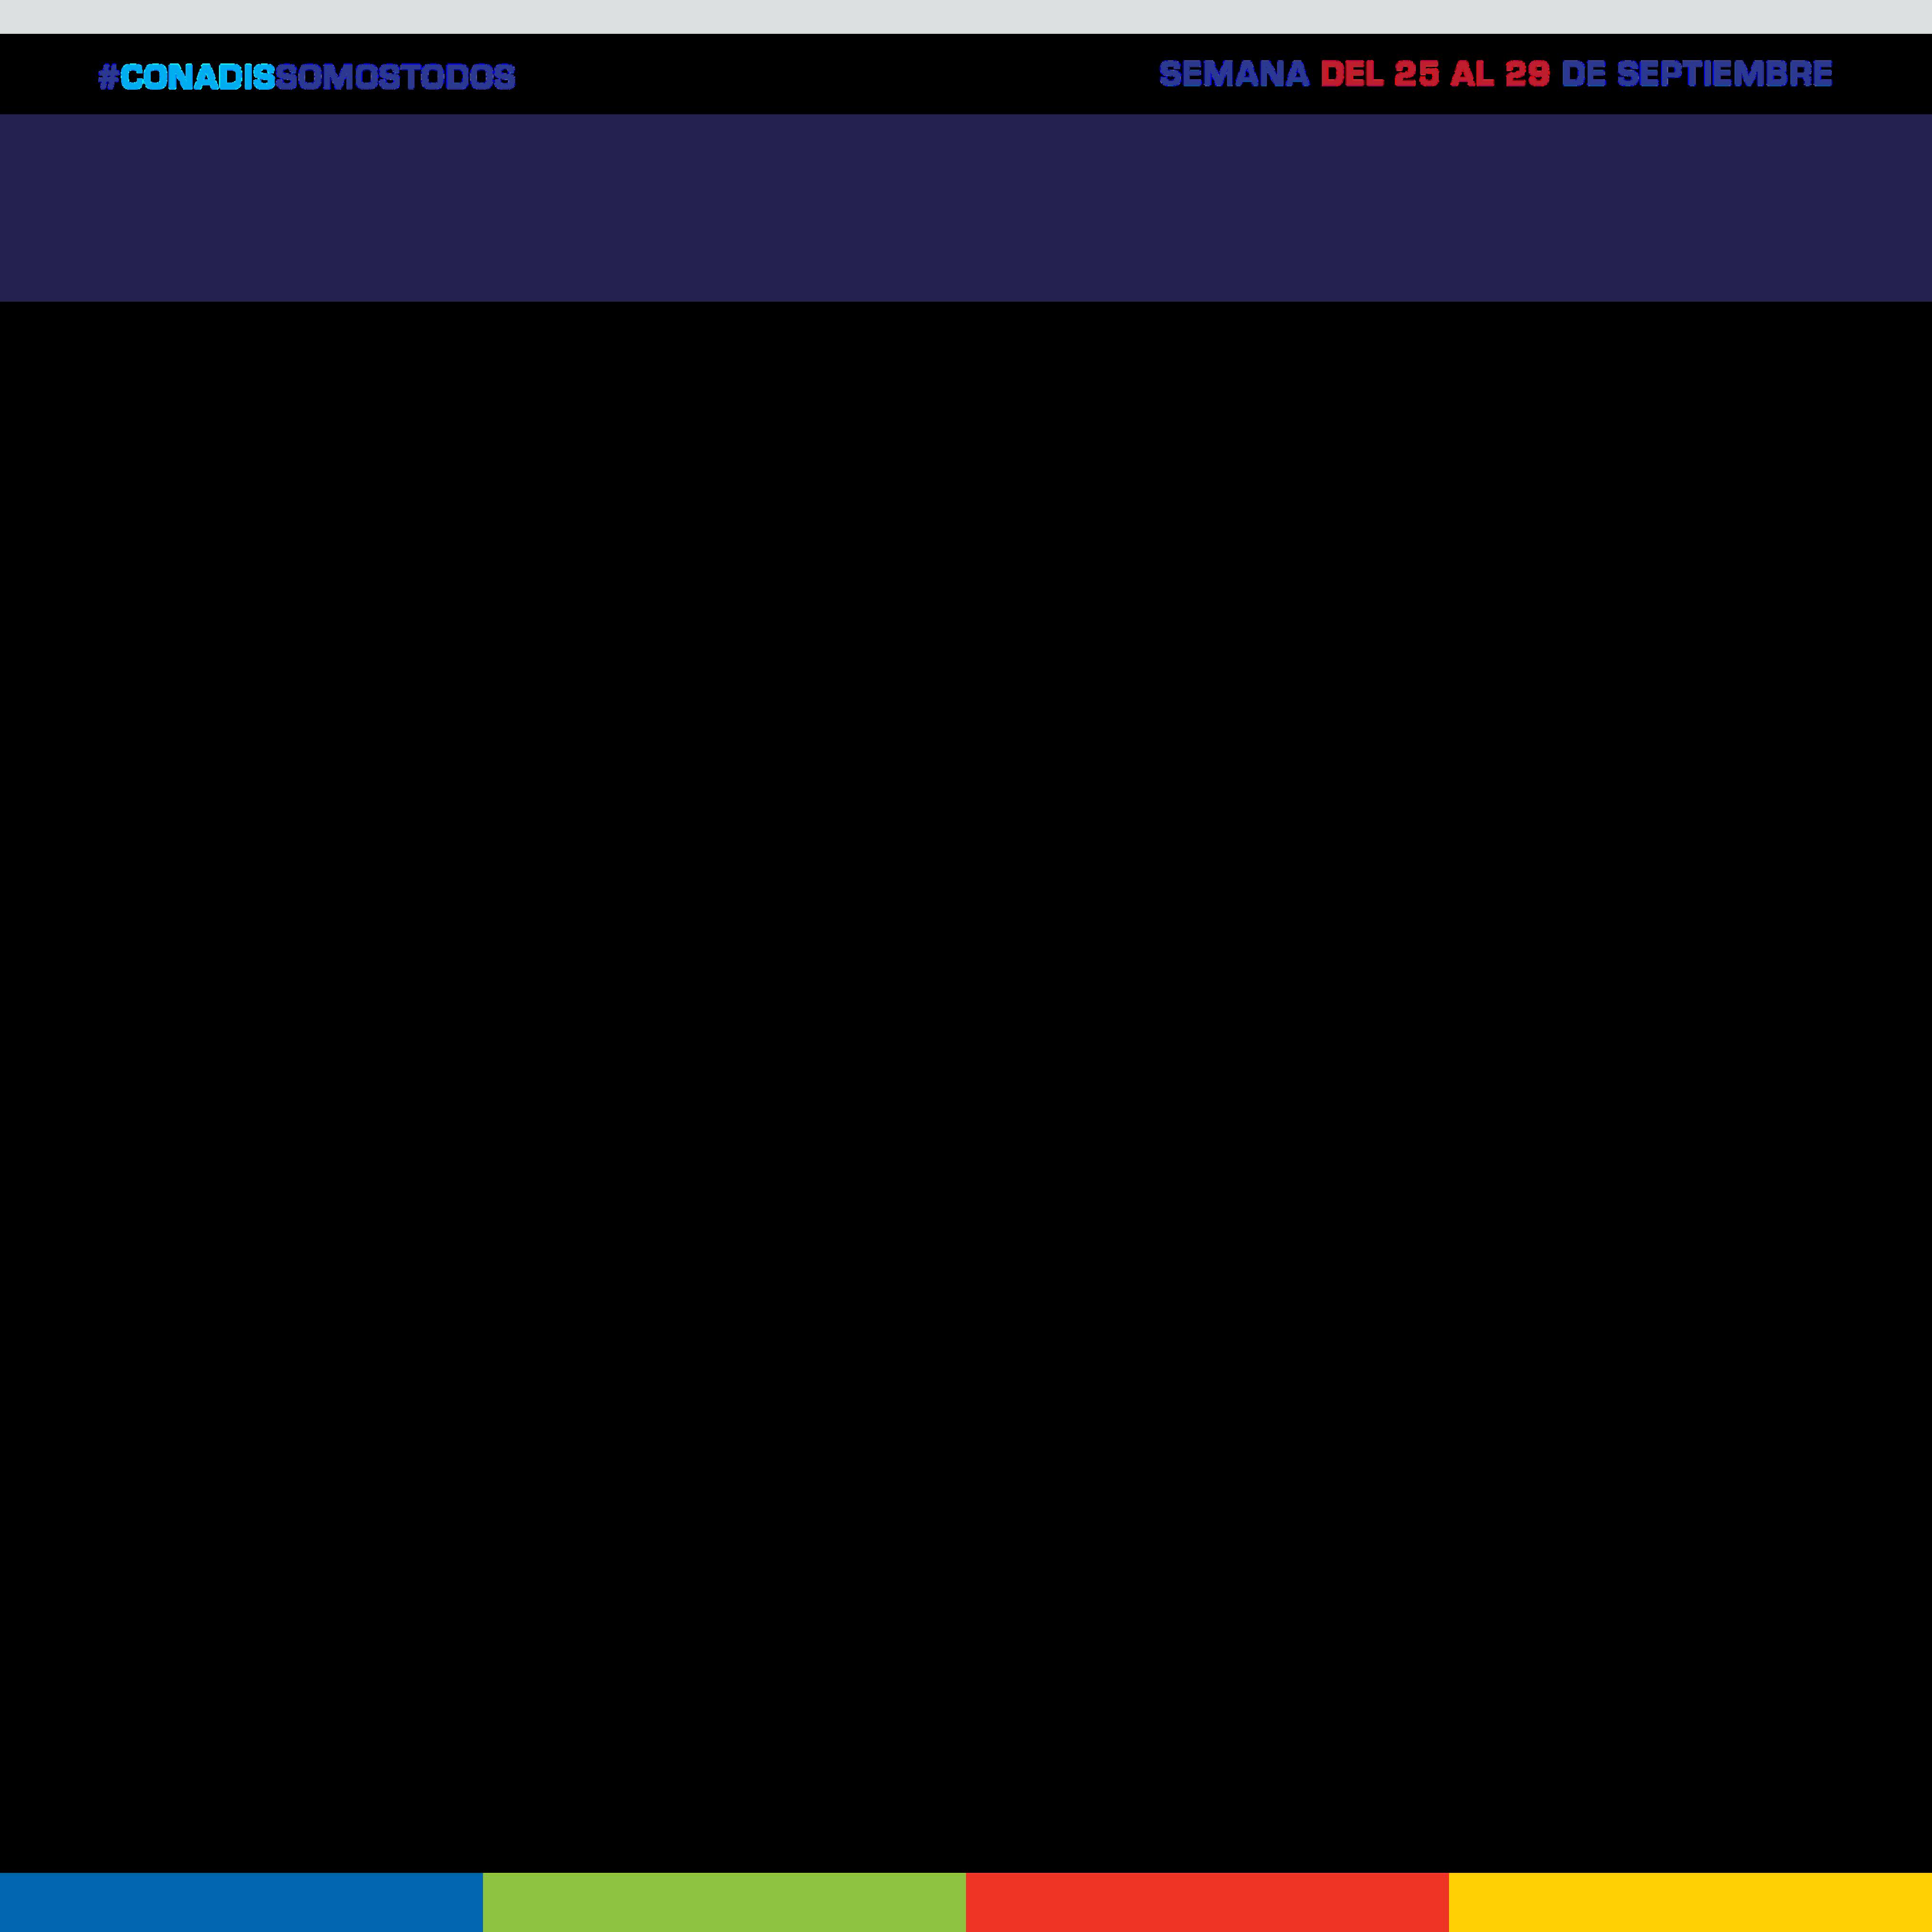Image resolution: width=1932 pixels, height=1932 pixels.
Task: Click the hash symbol before CONADIS
Action: click(x=108, y=77)
